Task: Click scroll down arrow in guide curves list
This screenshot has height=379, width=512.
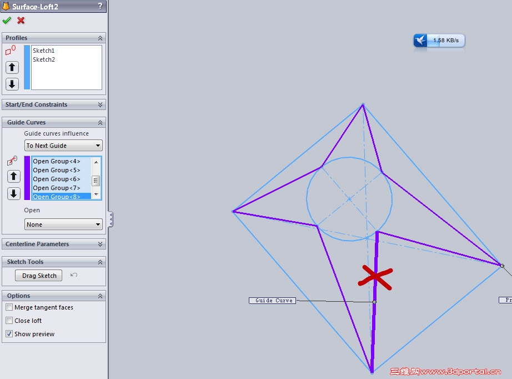Action: (x=96, y=195)
